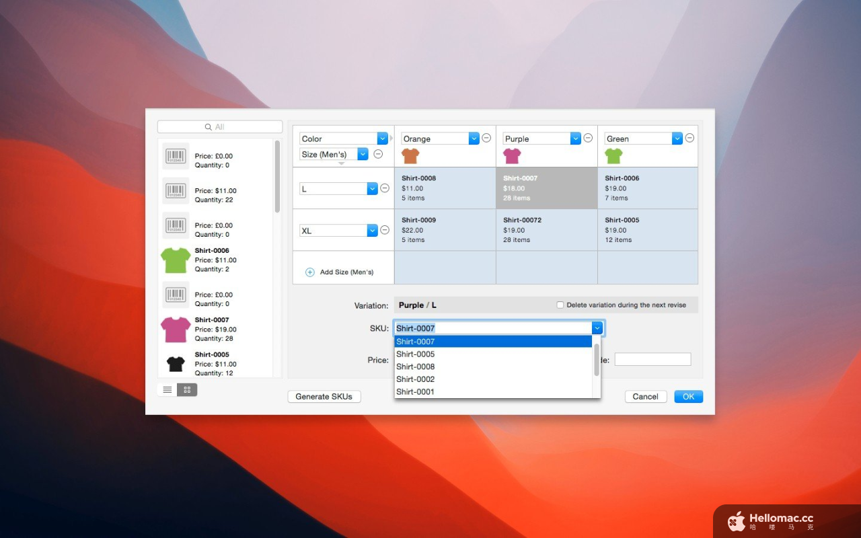
Task: Remove the XL size row
Action: pyautogui.click(x=385, y=230)
